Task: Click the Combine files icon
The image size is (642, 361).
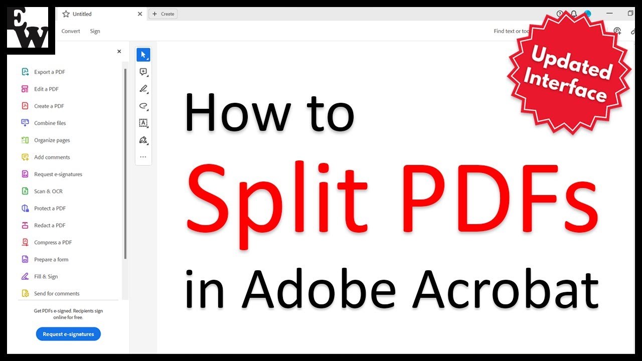Action: 25,123
